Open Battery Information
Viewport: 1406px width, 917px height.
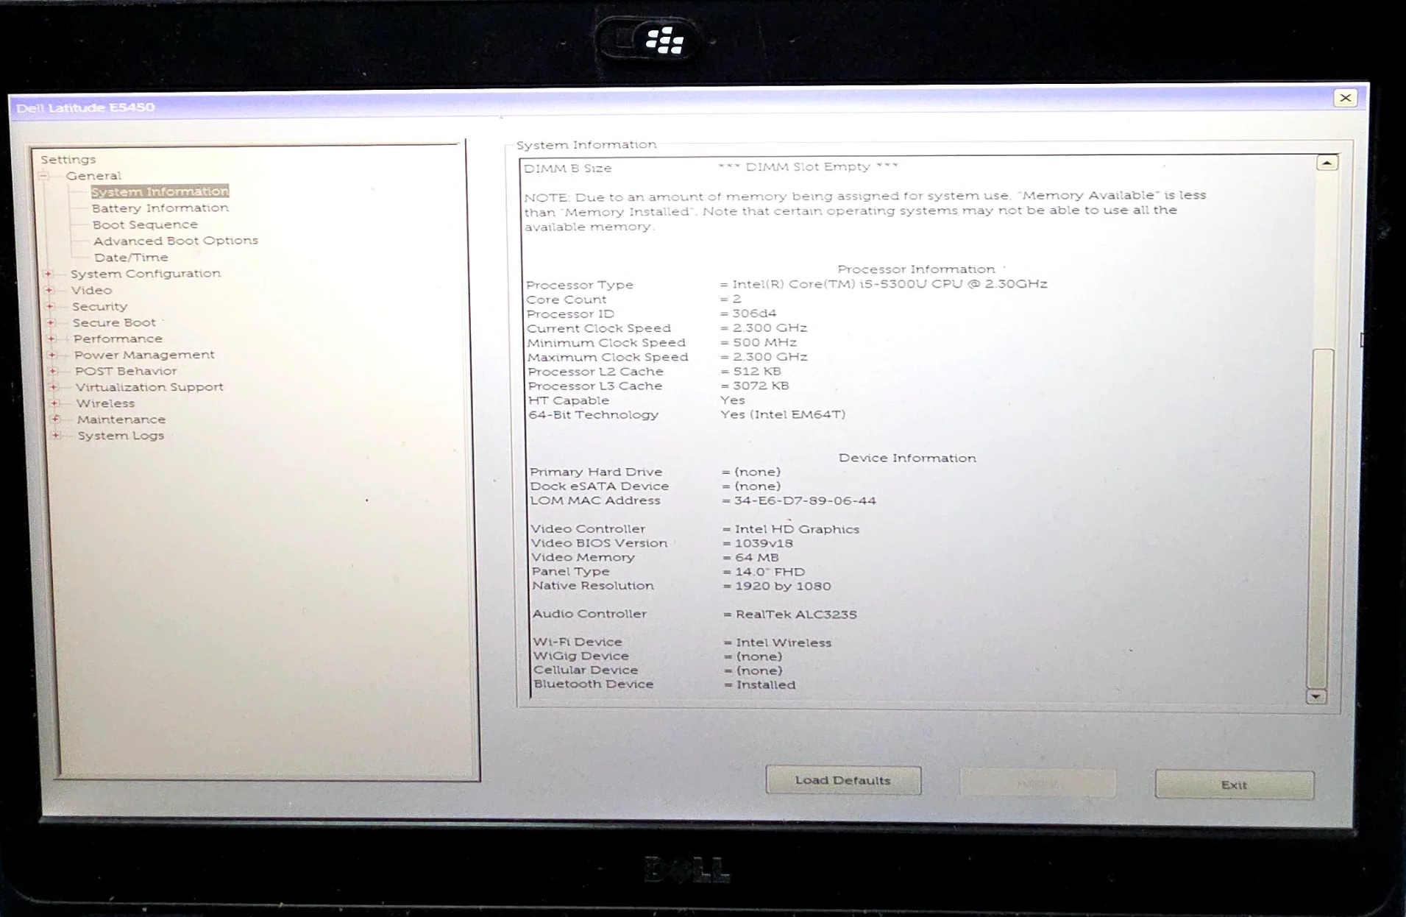coord(160,208)
